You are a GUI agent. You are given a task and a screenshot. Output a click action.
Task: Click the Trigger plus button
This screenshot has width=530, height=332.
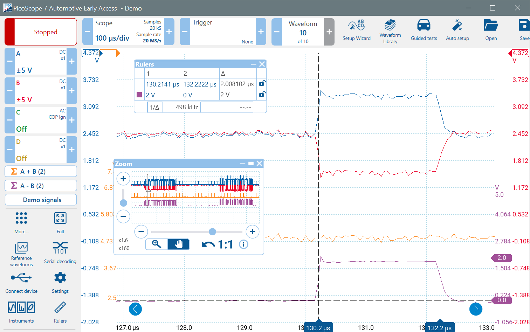pyautogui.click(x=261, y=32)
